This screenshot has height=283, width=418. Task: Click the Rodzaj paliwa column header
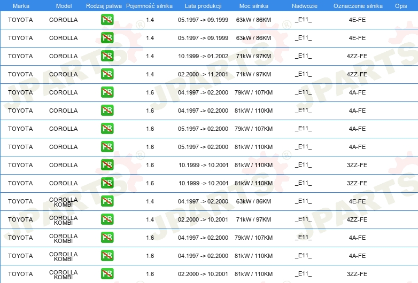tap(104, 5)
